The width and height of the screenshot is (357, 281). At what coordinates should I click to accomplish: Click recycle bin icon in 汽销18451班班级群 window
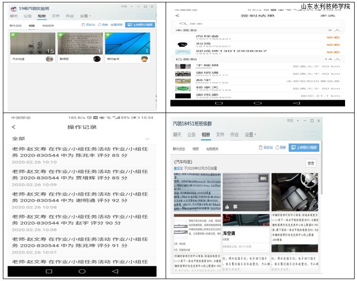point(261,147)
